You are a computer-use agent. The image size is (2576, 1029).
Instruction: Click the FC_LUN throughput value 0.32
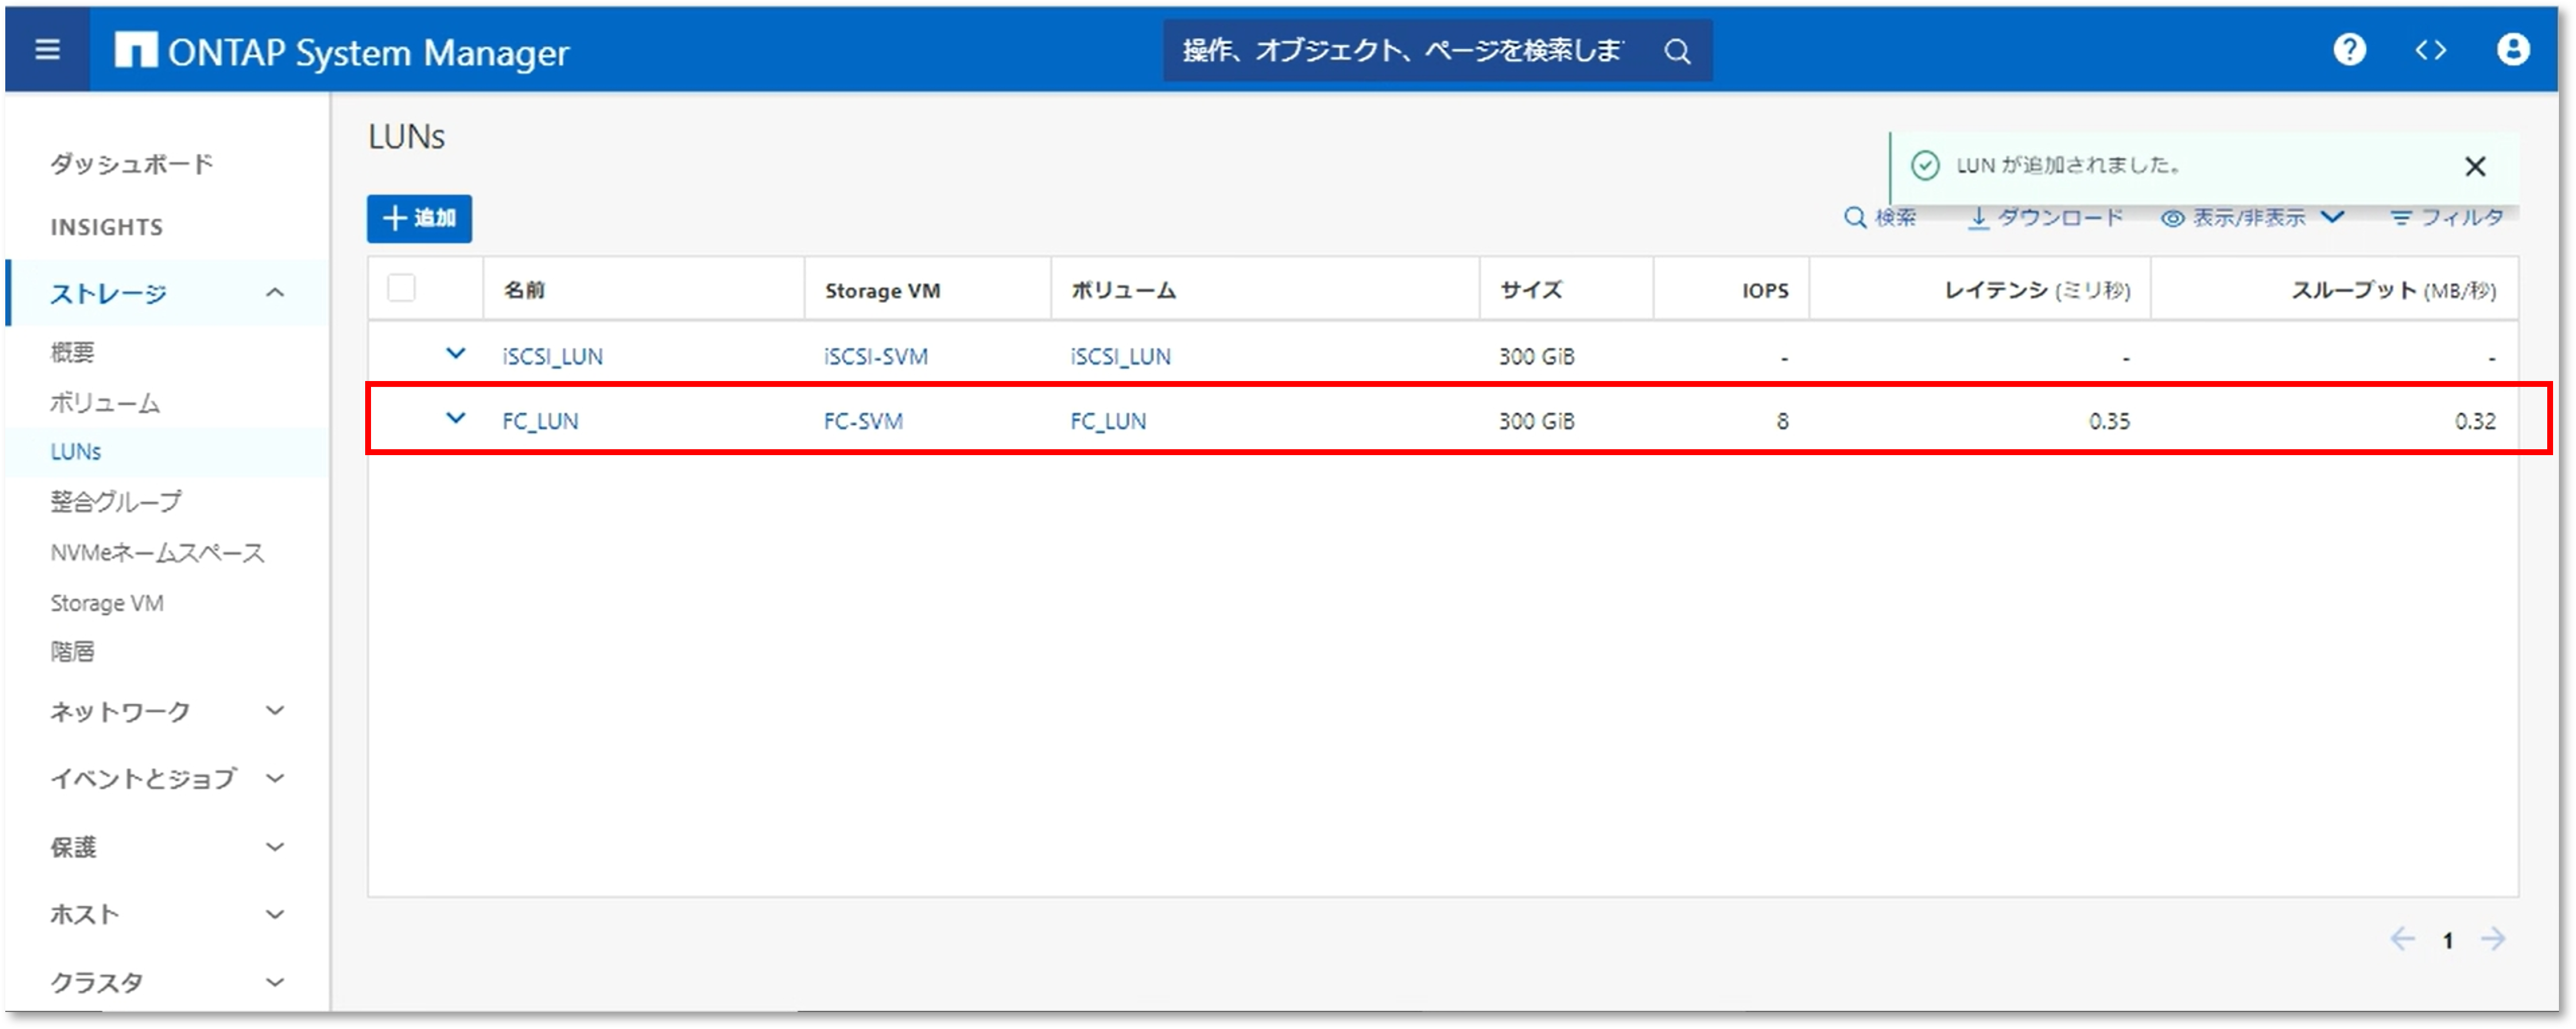click(x=2475, y=422)
